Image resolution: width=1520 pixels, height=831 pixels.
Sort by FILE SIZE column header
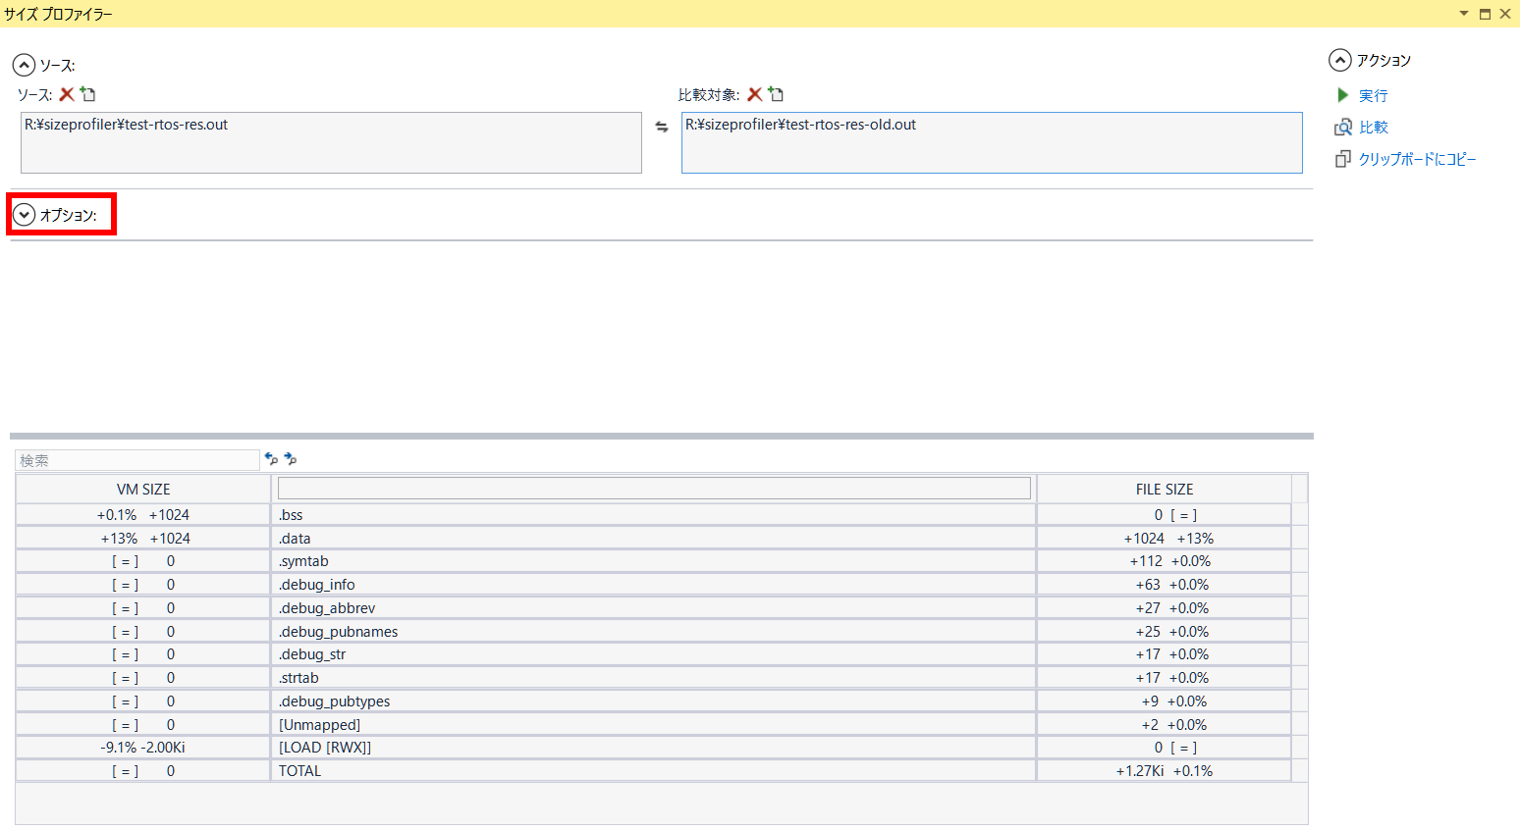pos(1165,489)
